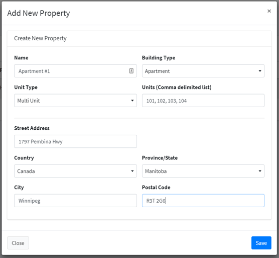
Task: Click the Street Address label
Action: (32, 128)
